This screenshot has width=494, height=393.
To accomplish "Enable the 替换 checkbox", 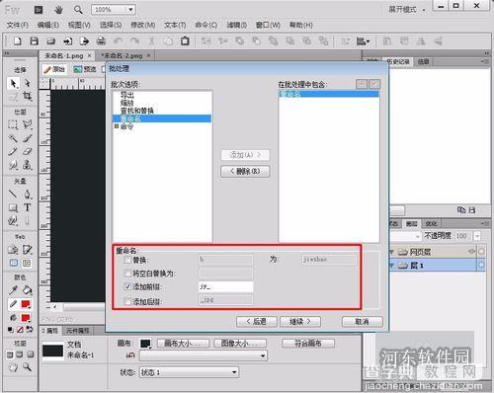I will point(127,260).
